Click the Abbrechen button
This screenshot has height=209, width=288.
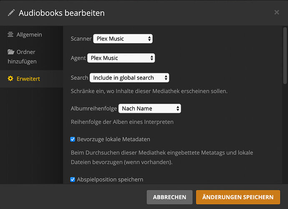click(x=169, y=197)
